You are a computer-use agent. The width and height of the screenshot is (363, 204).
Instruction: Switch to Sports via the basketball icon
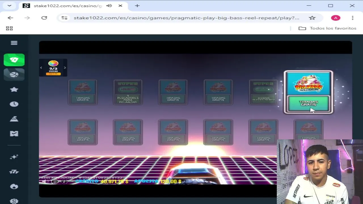(14, 75)
